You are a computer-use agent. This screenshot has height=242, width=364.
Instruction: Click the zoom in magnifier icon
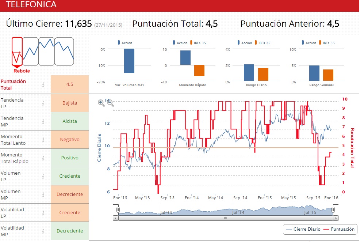[x=101, y=103]
